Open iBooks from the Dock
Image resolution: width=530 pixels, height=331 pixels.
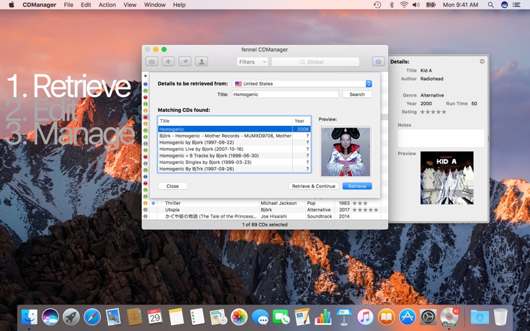coord(386,317)
